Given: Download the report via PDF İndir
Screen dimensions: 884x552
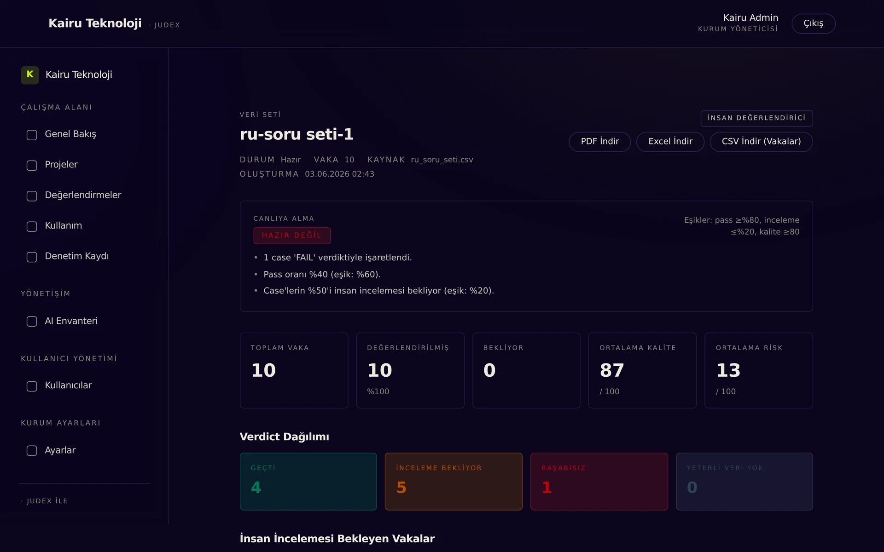Looking at the screenshot, I should point(600,142).
